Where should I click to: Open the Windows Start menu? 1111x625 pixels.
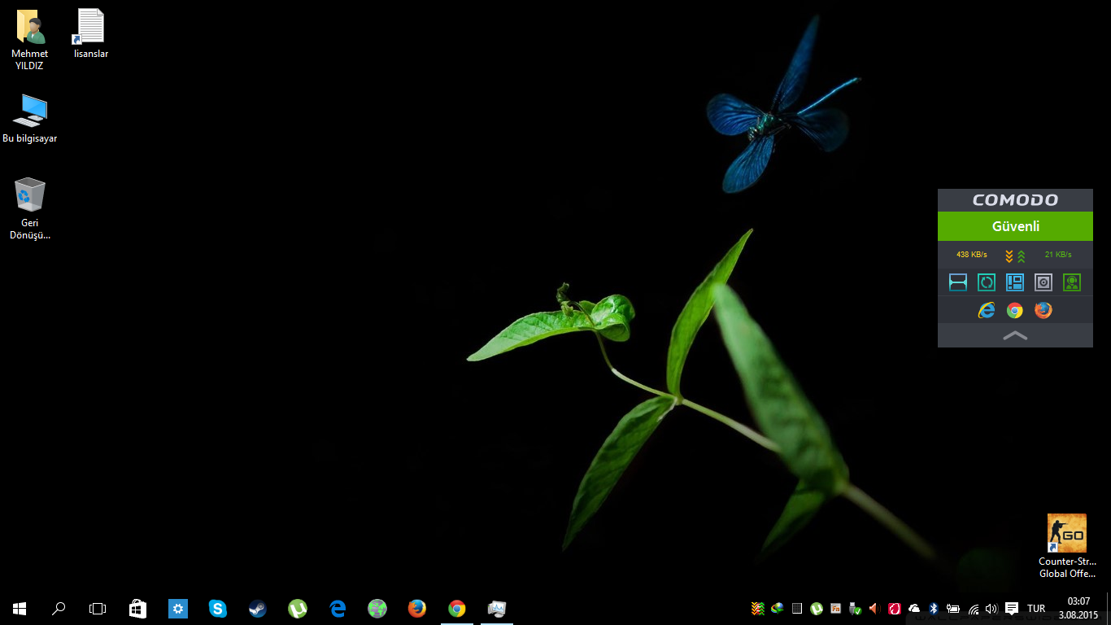tap(20, 608)
